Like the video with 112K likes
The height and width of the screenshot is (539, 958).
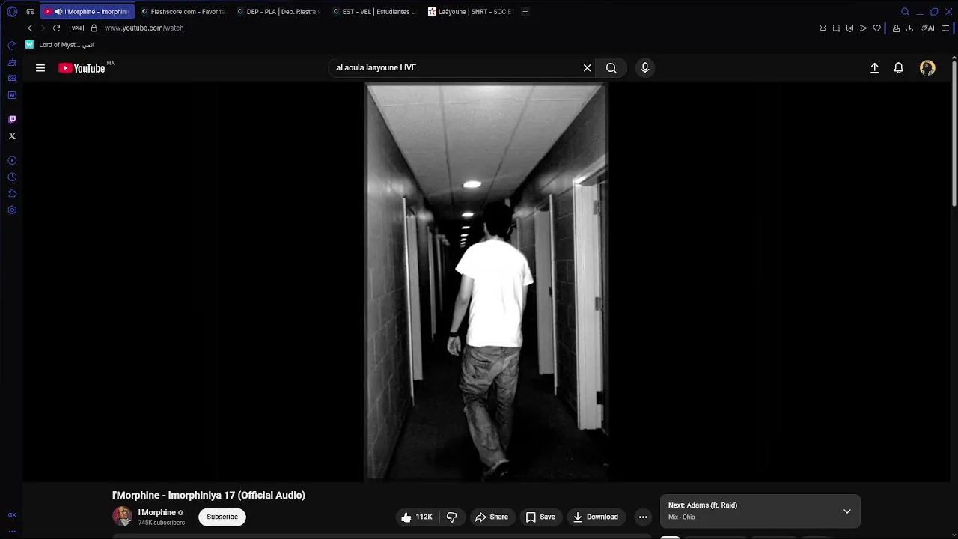point(416,517)
